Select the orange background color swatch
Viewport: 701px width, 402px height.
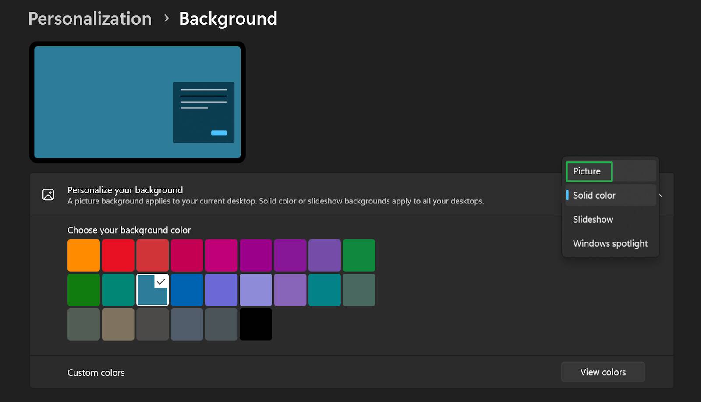tap(84, 256)
